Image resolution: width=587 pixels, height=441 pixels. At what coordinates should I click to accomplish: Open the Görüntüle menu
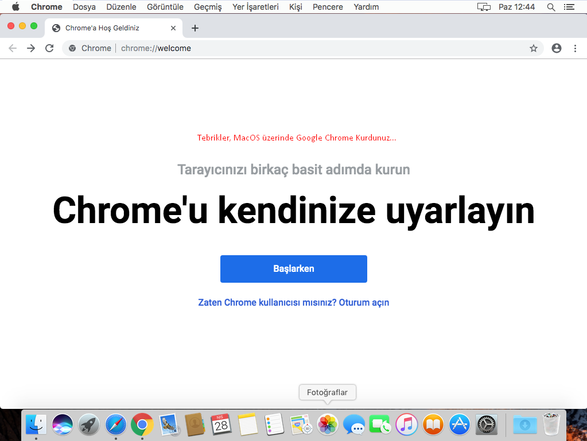point(165,7)
